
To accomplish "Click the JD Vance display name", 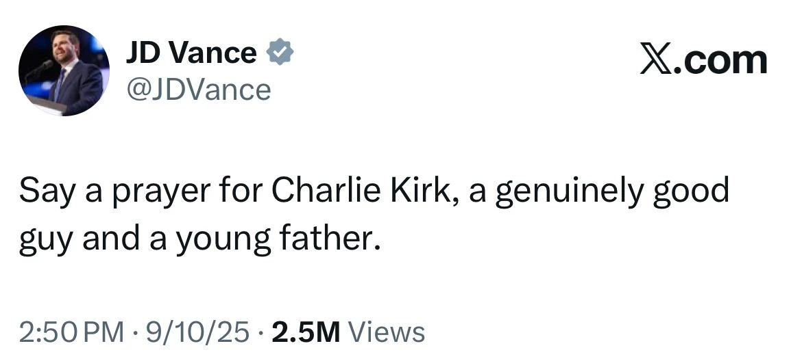I will click(x=191, y=53).
